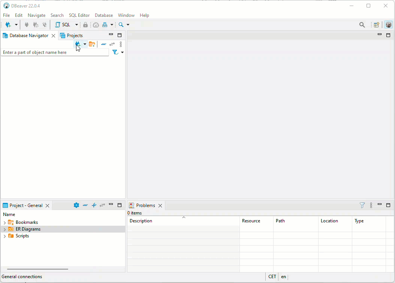Select the DBeaver perspective beaver icon

(x=389, y=25)
